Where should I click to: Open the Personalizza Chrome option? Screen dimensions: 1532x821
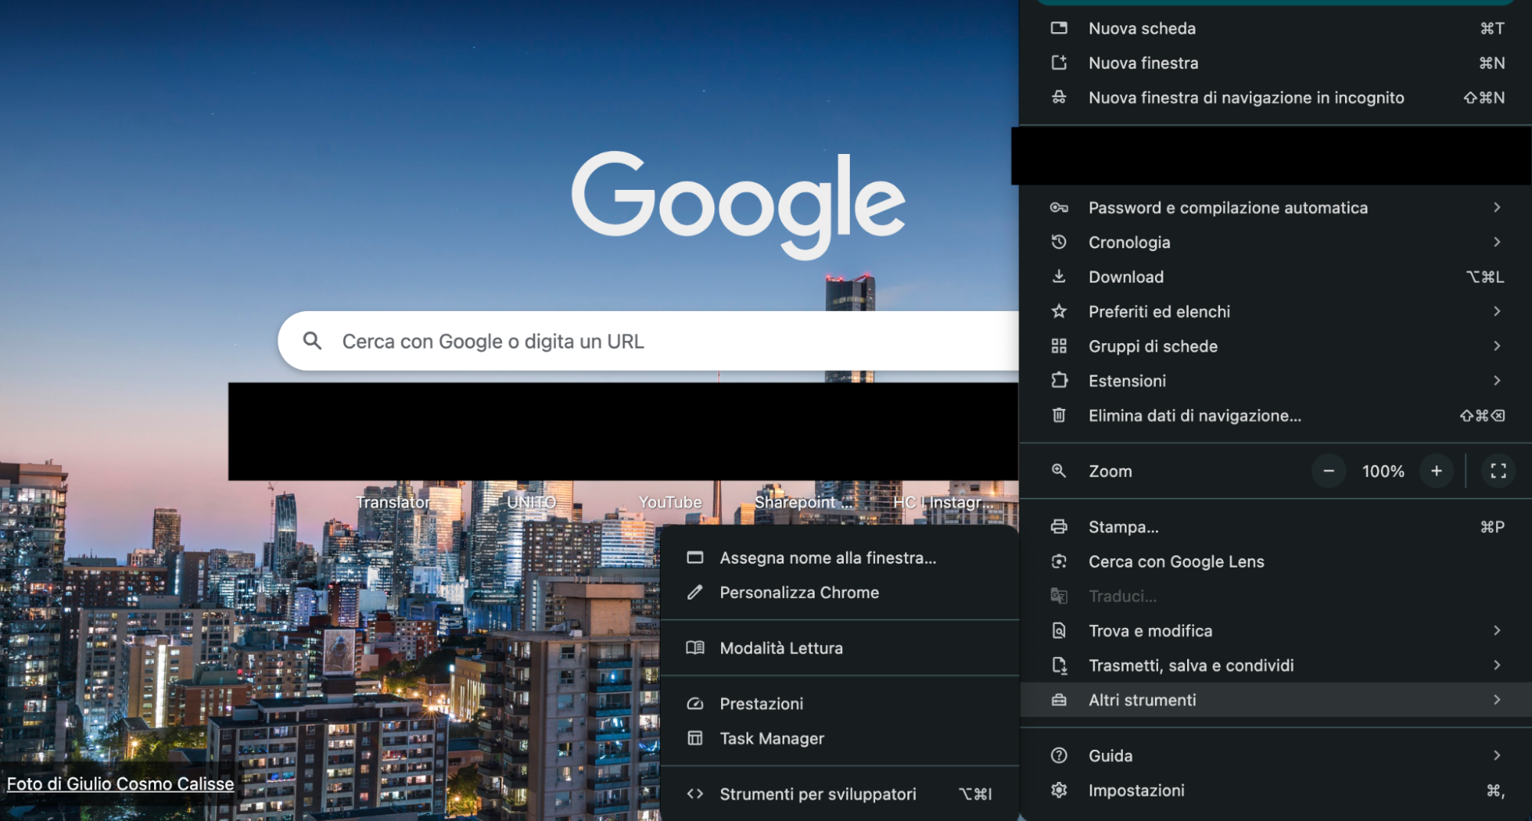[799, 592]
